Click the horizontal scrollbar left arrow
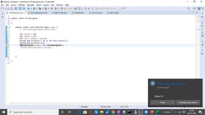The width and height of the screenshot is (205, 115). pos(12,103)
